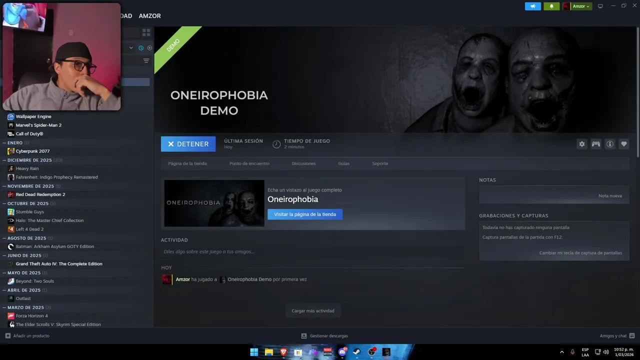This screenshot has height=360, width=640.
Task: Open the Oneirophobia full game thumbnail
Action: (214, 203)
